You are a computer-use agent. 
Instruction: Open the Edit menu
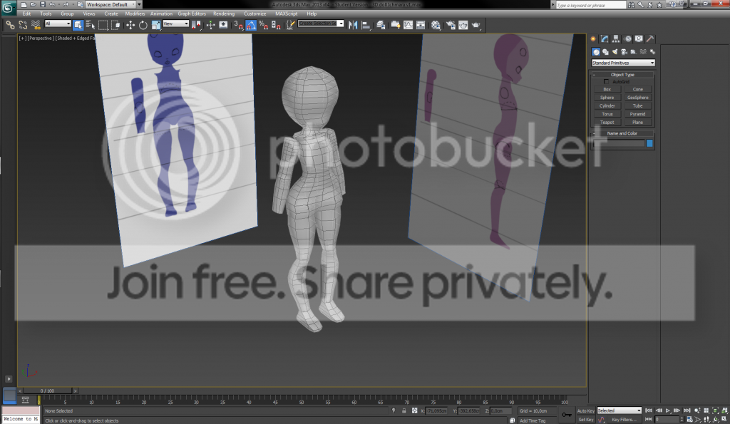point(26,14)
